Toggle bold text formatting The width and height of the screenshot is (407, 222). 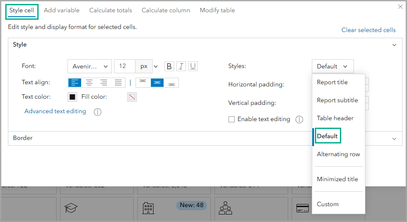pyautogui.click(x=169, y=66)
